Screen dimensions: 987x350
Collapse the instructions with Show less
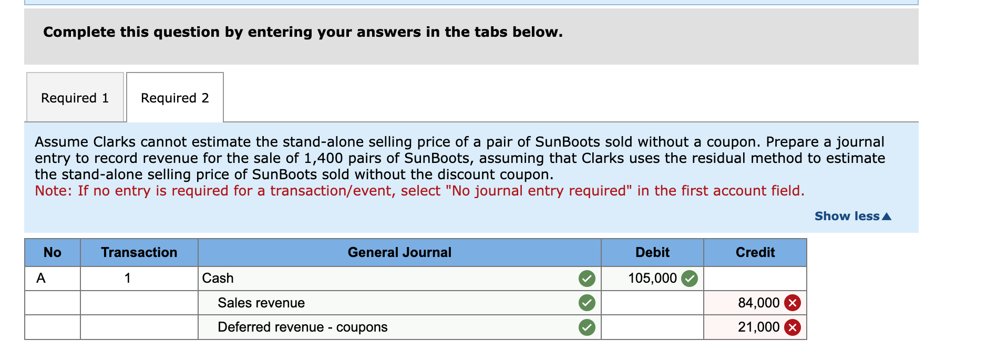click(x=848, y=215)
